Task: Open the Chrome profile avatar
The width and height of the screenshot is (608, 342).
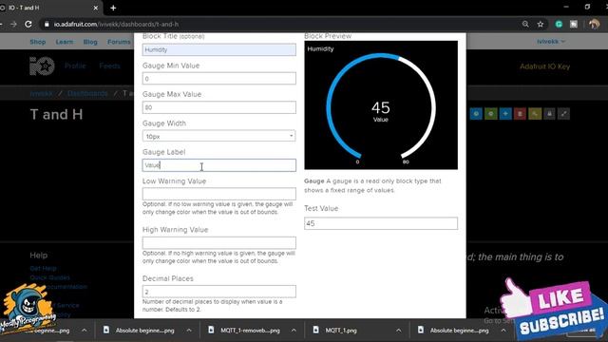Action: point(594,24)
